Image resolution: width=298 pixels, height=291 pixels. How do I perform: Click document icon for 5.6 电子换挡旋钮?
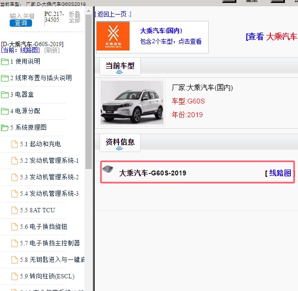tap(15, 227)
